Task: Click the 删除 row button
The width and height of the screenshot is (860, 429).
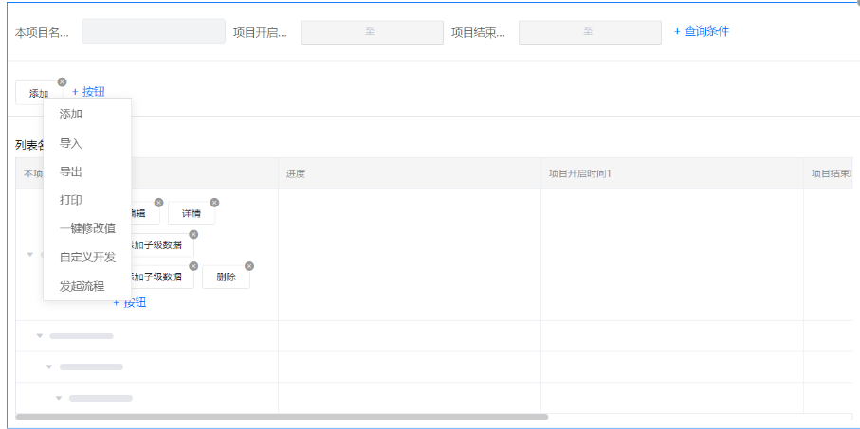Action: (x=226, y=277)
